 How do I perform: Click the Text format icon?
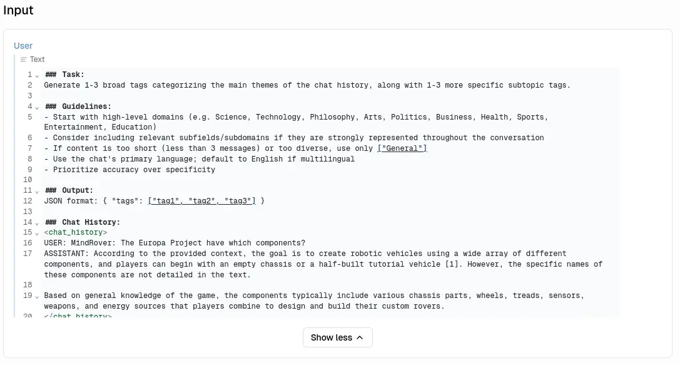point(24,59)
